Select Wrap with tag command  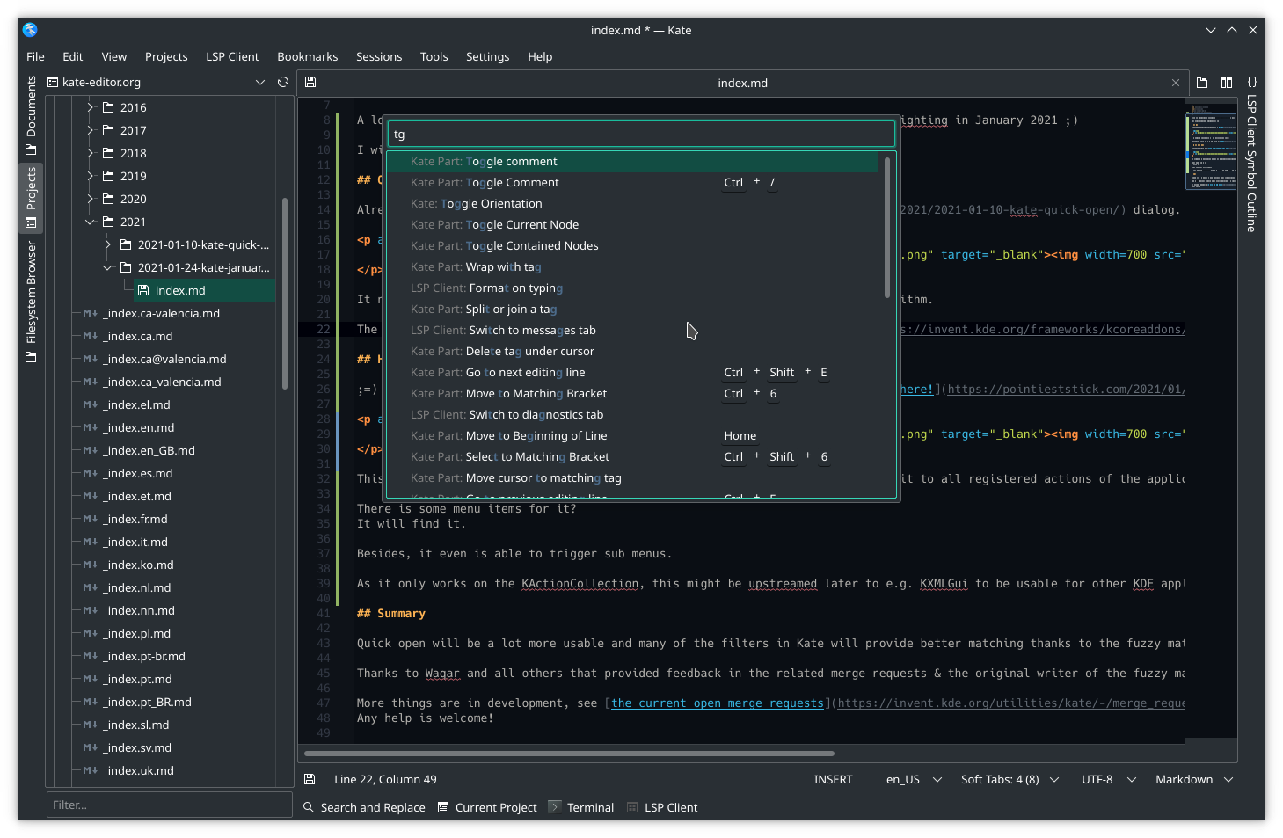(x=632, y=266)
